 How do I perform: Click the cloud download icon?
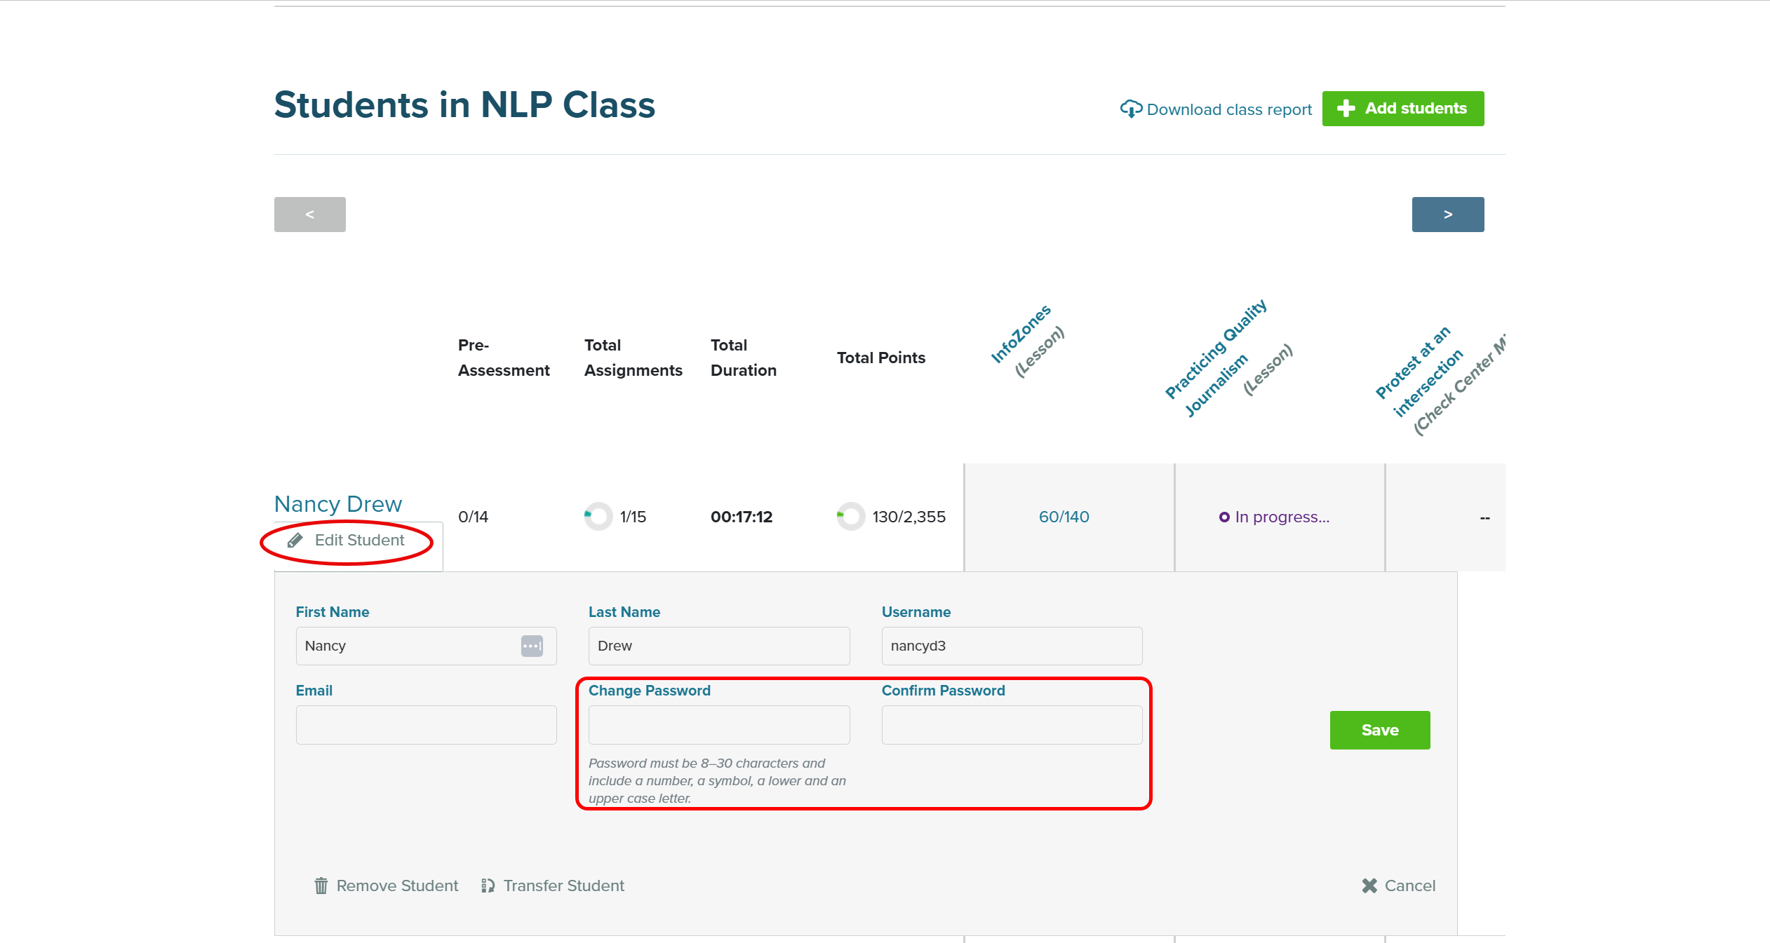click(x=1131, y=109)
